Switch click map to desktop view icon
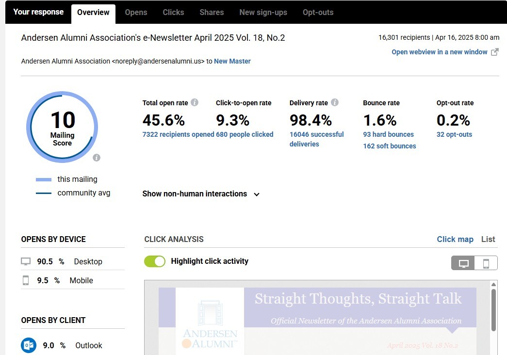Screen dimensions: 507x355 463,263
